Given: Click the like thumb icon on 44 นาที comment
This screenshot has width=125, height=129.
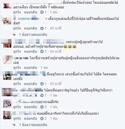Looking at the screenshot, I should 42,51.
